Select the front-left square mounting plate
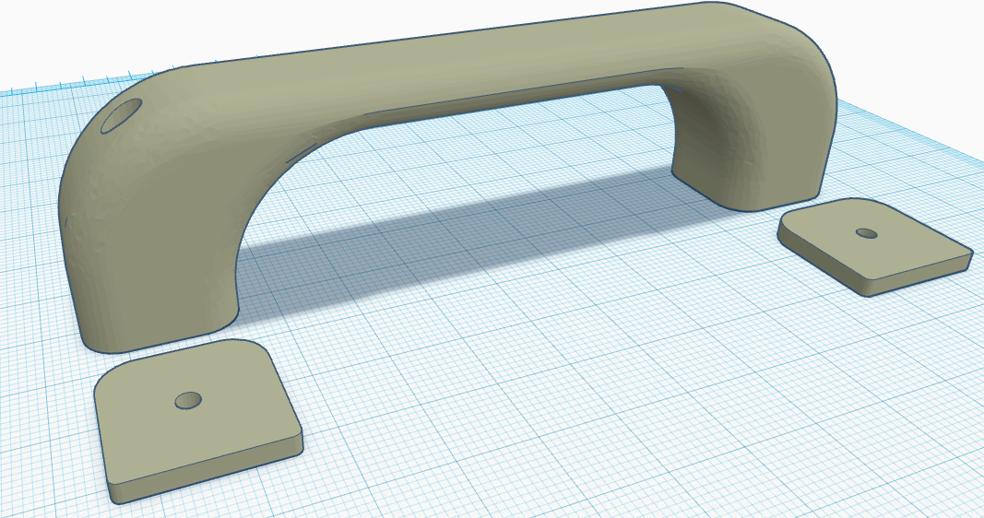The width and height of the screenshot is (984, 518). (197, 420)
